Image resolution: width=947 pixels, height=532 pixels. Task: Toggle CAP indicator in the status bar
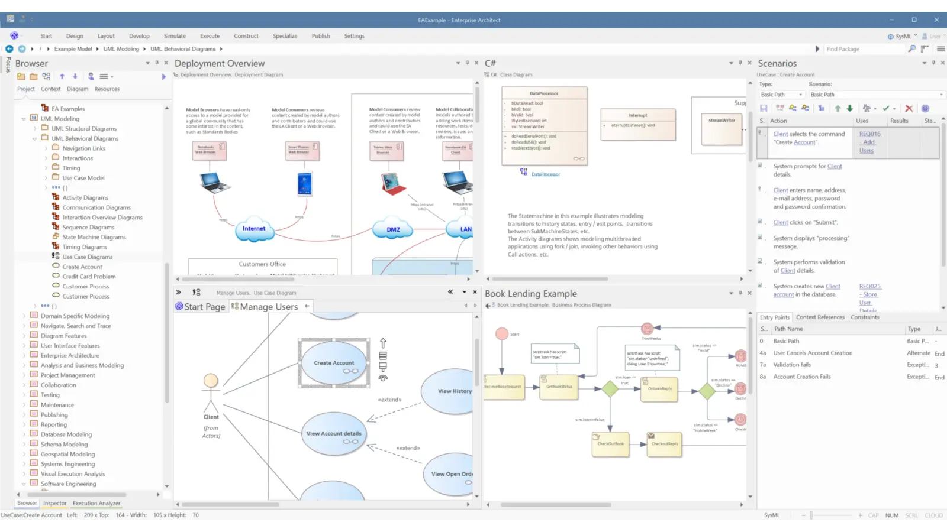(874, 515)
